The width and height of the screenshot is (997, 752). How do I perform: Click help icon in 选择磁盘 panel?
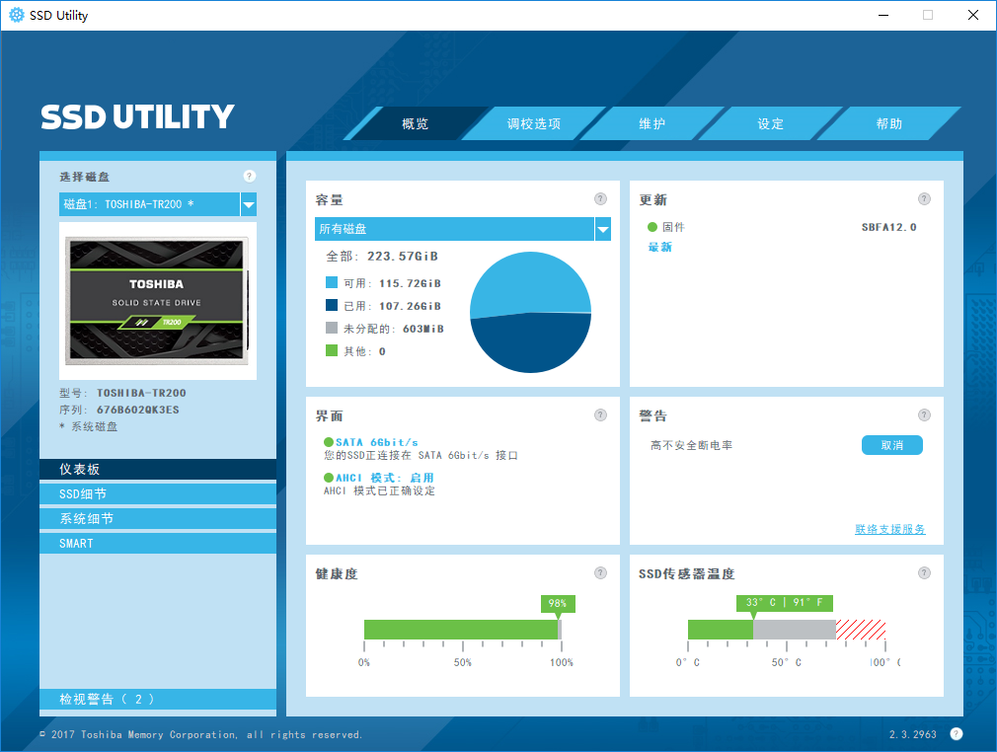pos(249,176)
